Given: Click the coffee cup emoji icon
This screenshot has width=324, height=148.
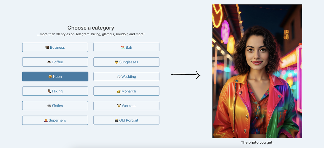Looking at the screenshot, I should coord(49,62).
